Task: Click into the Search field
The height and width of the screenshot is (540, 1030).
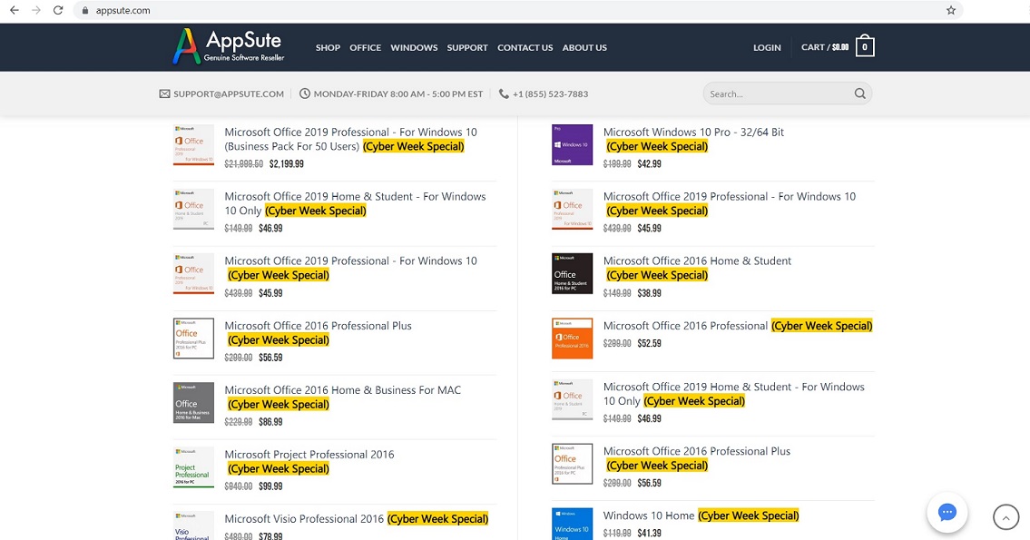Action: tap(778, 94)
